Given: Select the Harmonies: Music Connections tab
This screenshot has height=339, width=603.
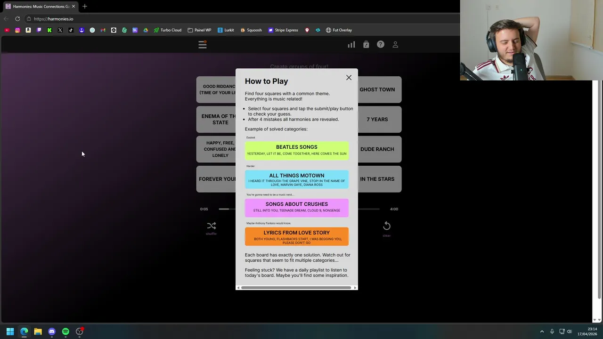Looking at the screenshot, I should click(41, 7).
